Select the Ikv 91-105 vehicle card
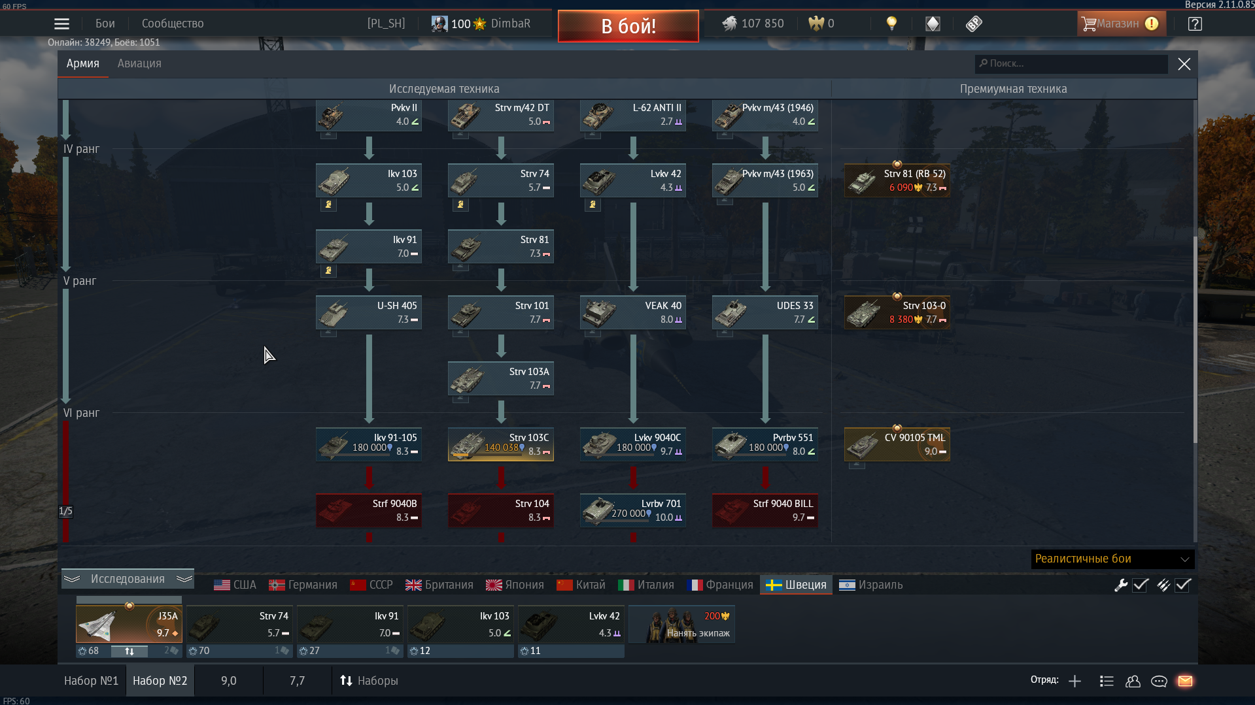Screen dimensions: 1255x705 (369, 444)
